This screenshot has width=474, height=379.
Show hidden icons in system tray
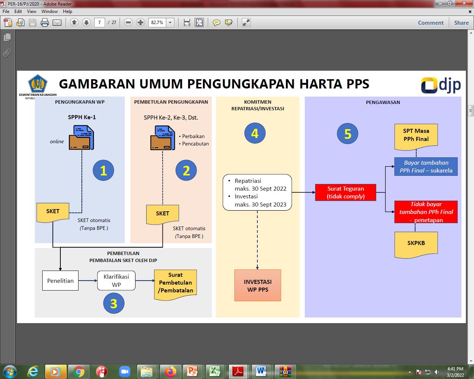point(410,372)
